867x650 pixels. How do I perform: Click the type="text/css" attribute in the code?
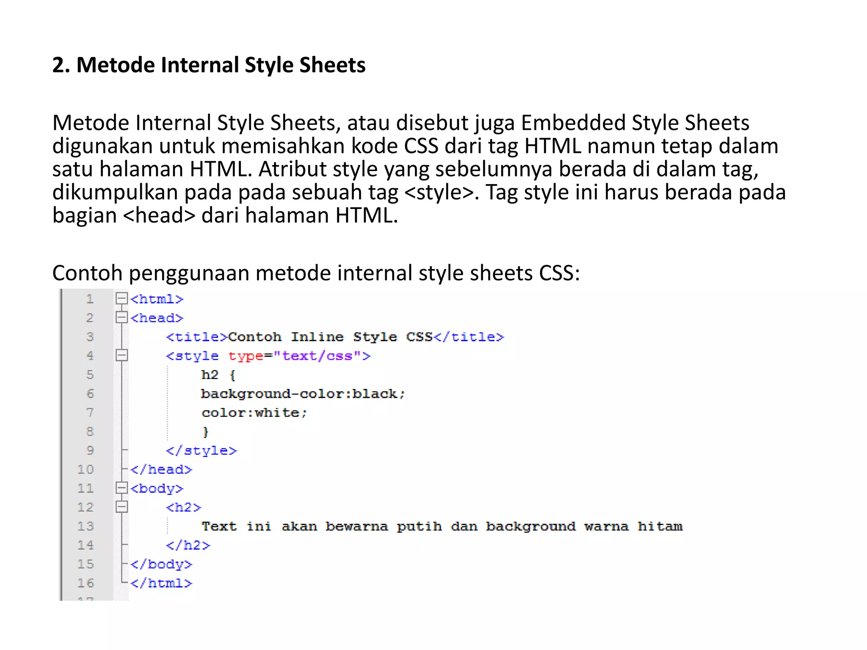click(295, 356)
